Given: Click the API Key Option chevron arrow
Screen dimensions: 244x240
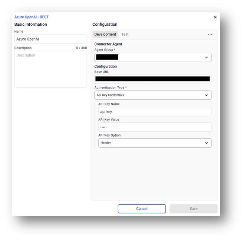Looking at the screenshot, I should point(207,143).
